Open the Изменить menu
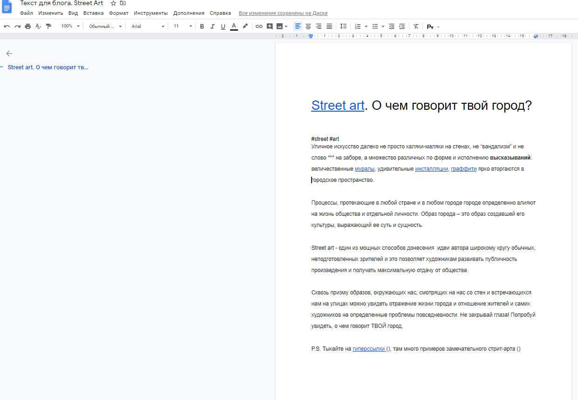Viewport: 578px width, 400px height. tap(51, 13)
